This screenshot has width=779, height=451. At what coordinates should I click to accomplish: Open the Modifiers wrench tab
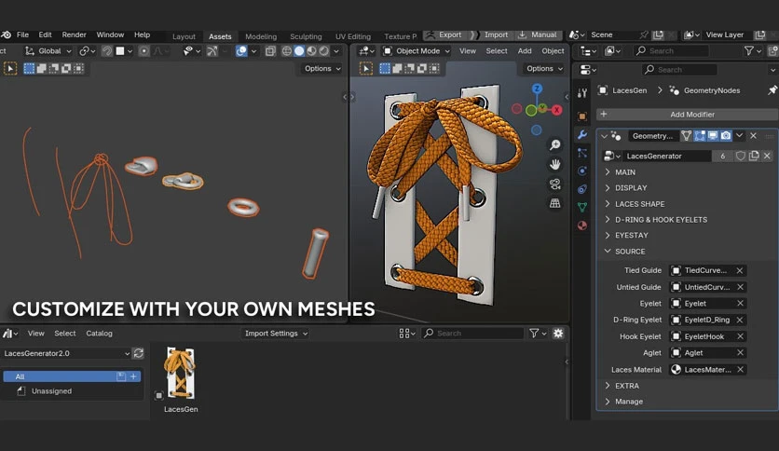point(582,134)
